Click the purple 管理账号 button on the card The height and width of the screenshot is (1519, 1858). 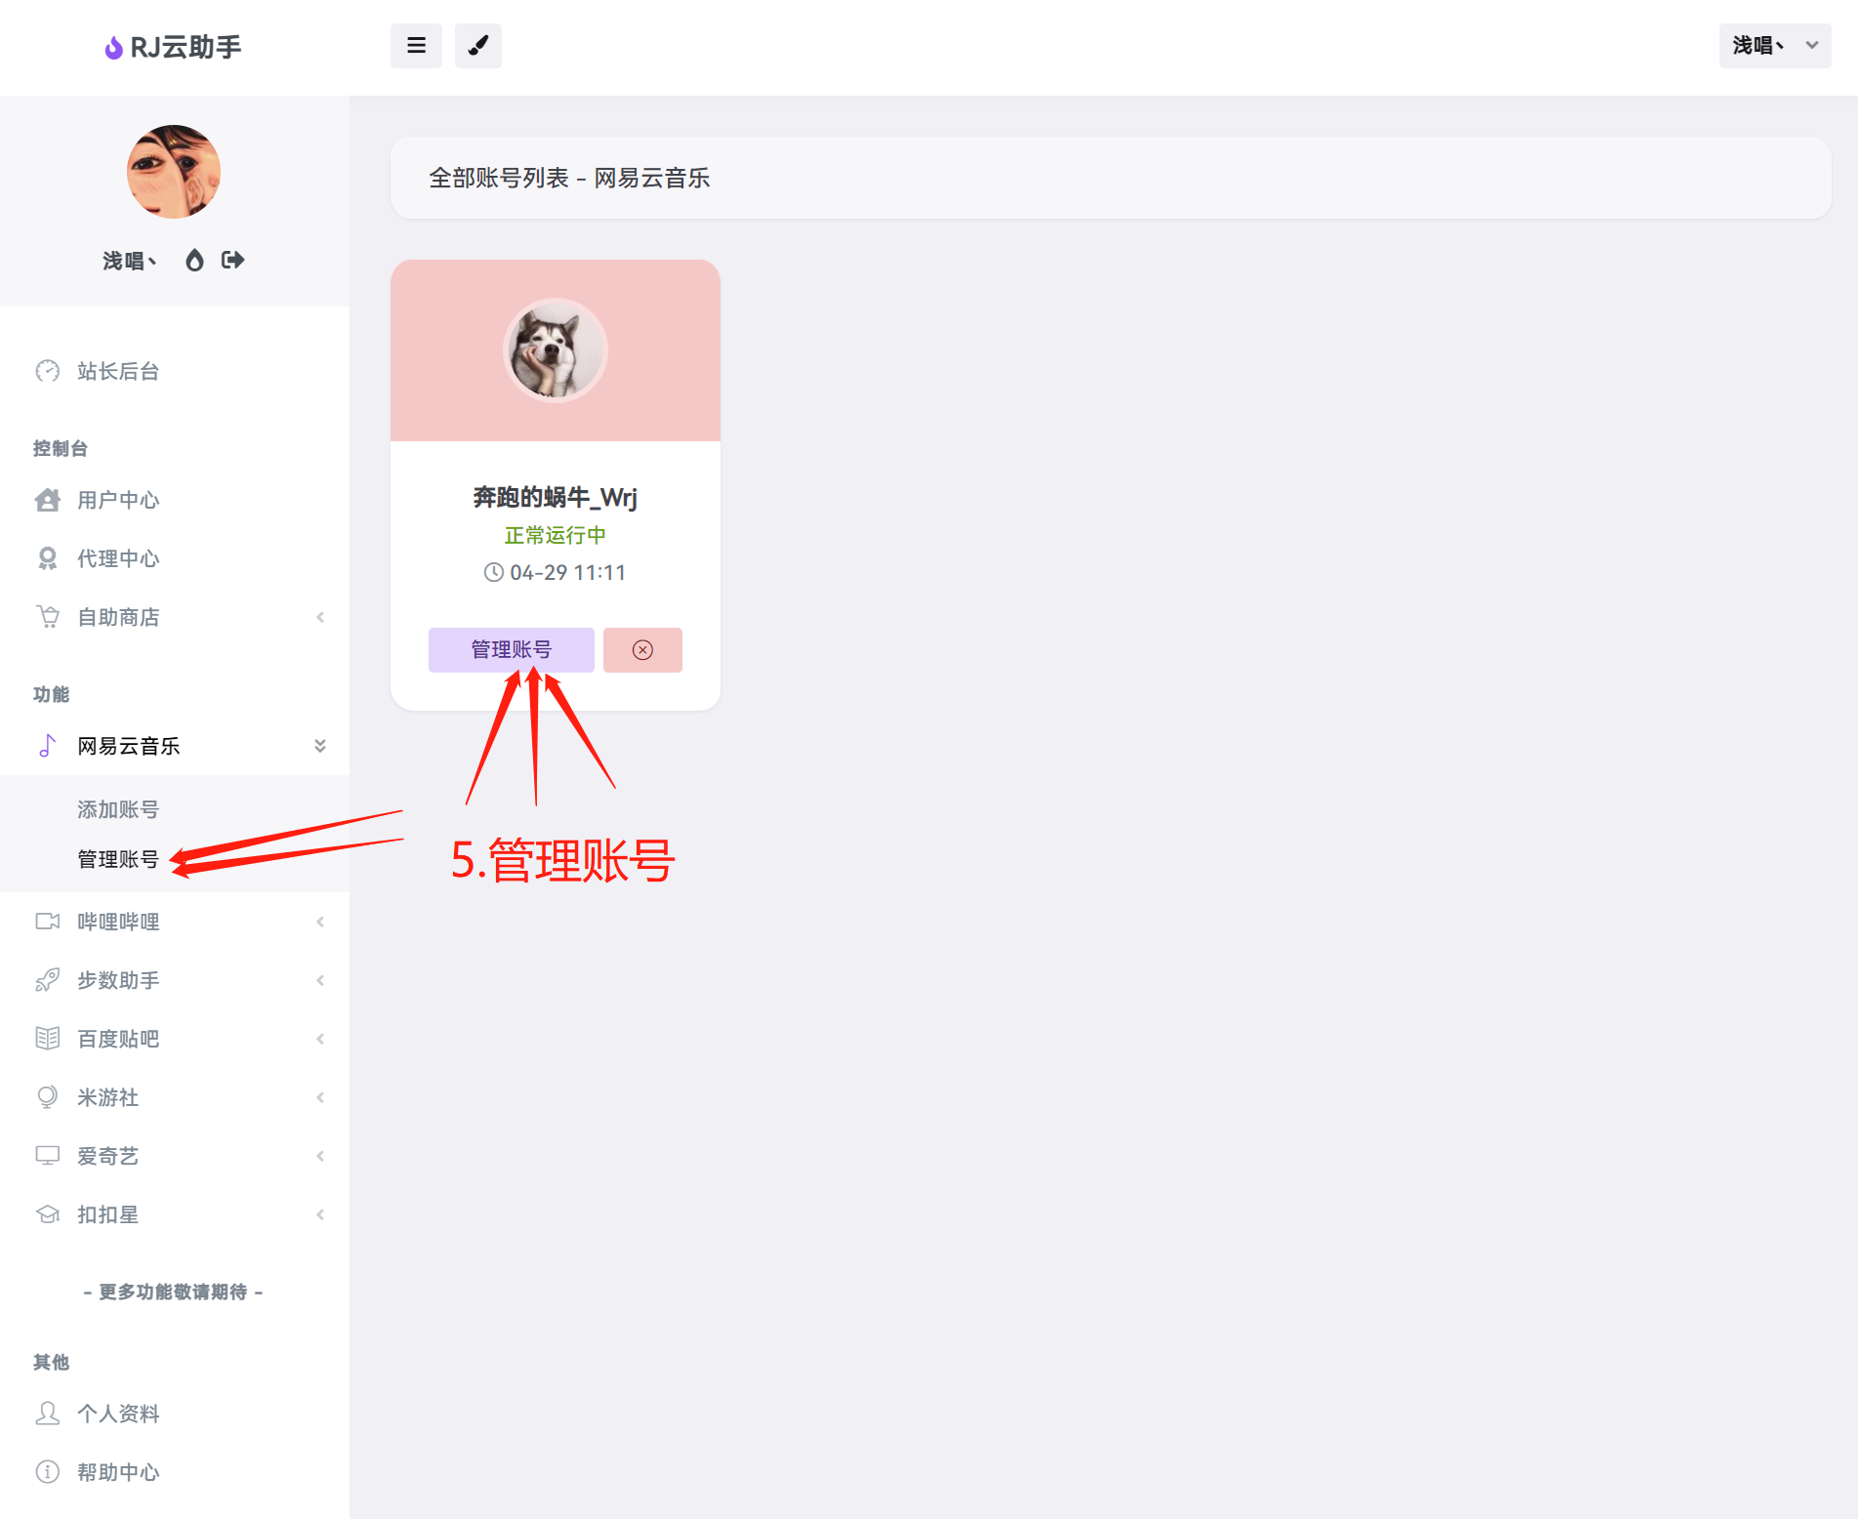click(512, 650)
